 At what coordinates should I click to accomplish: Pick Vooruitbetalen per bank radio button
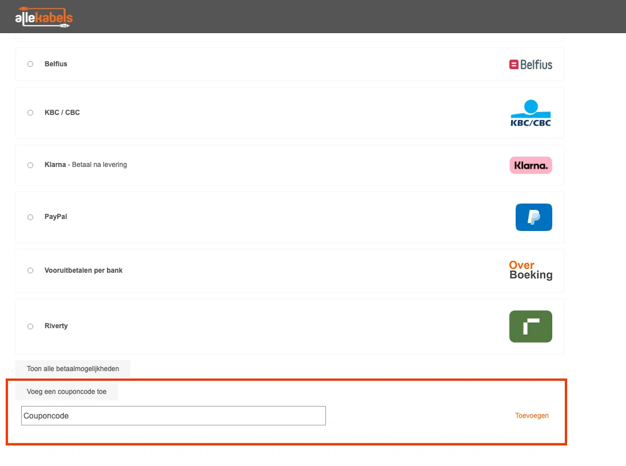30,270
